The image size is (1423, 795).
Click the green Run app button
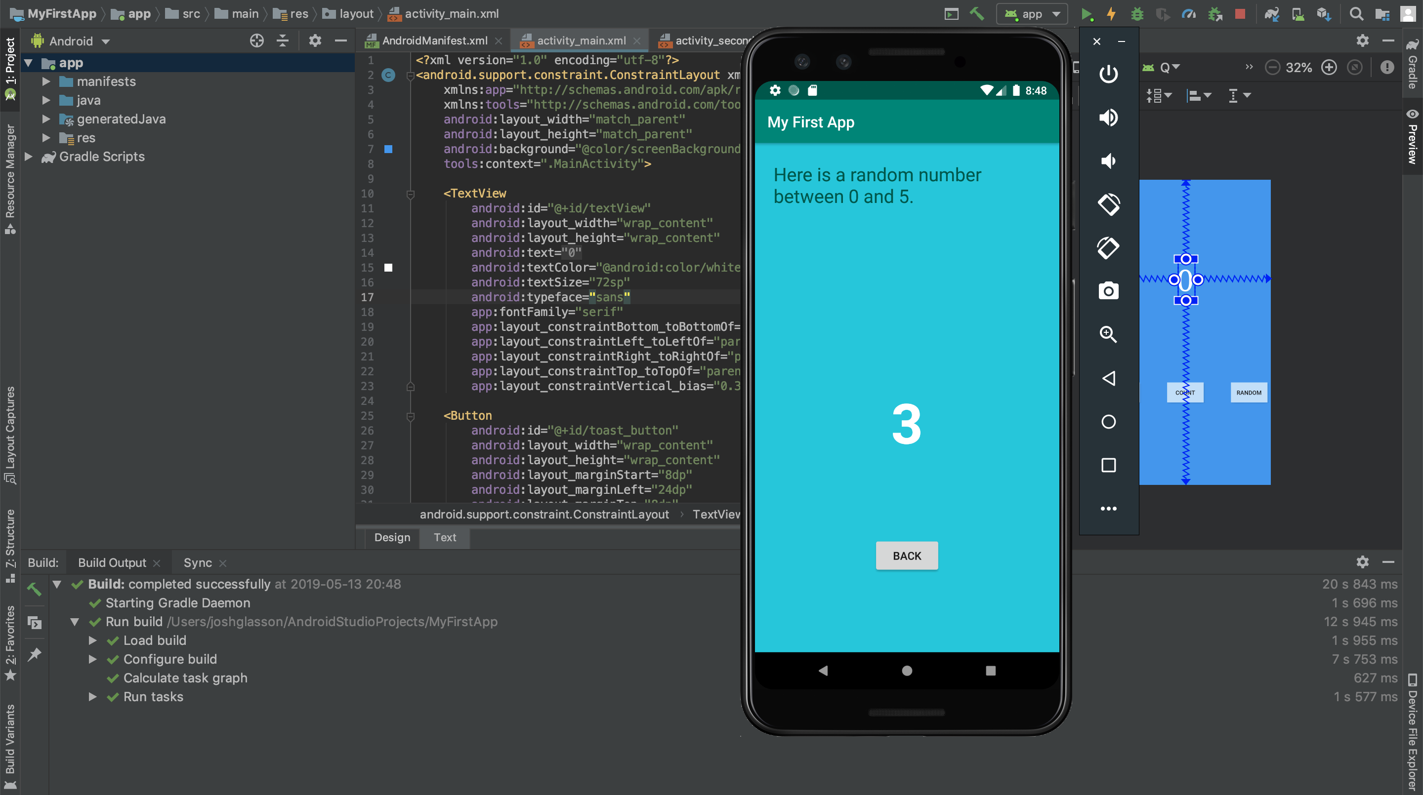(1086, 14)
